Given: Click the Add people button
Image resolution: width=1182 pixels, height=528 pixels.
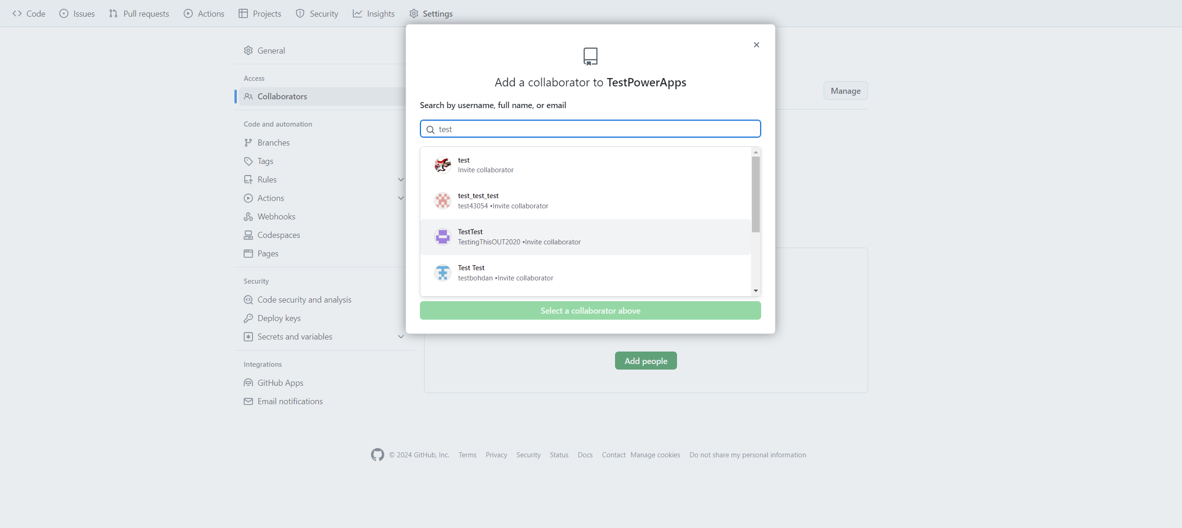Looking at the screenshot, I should coord(645,360).
